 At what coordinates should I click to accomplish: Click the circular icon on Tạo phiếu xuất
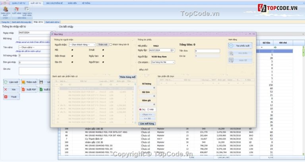point(231,46)
